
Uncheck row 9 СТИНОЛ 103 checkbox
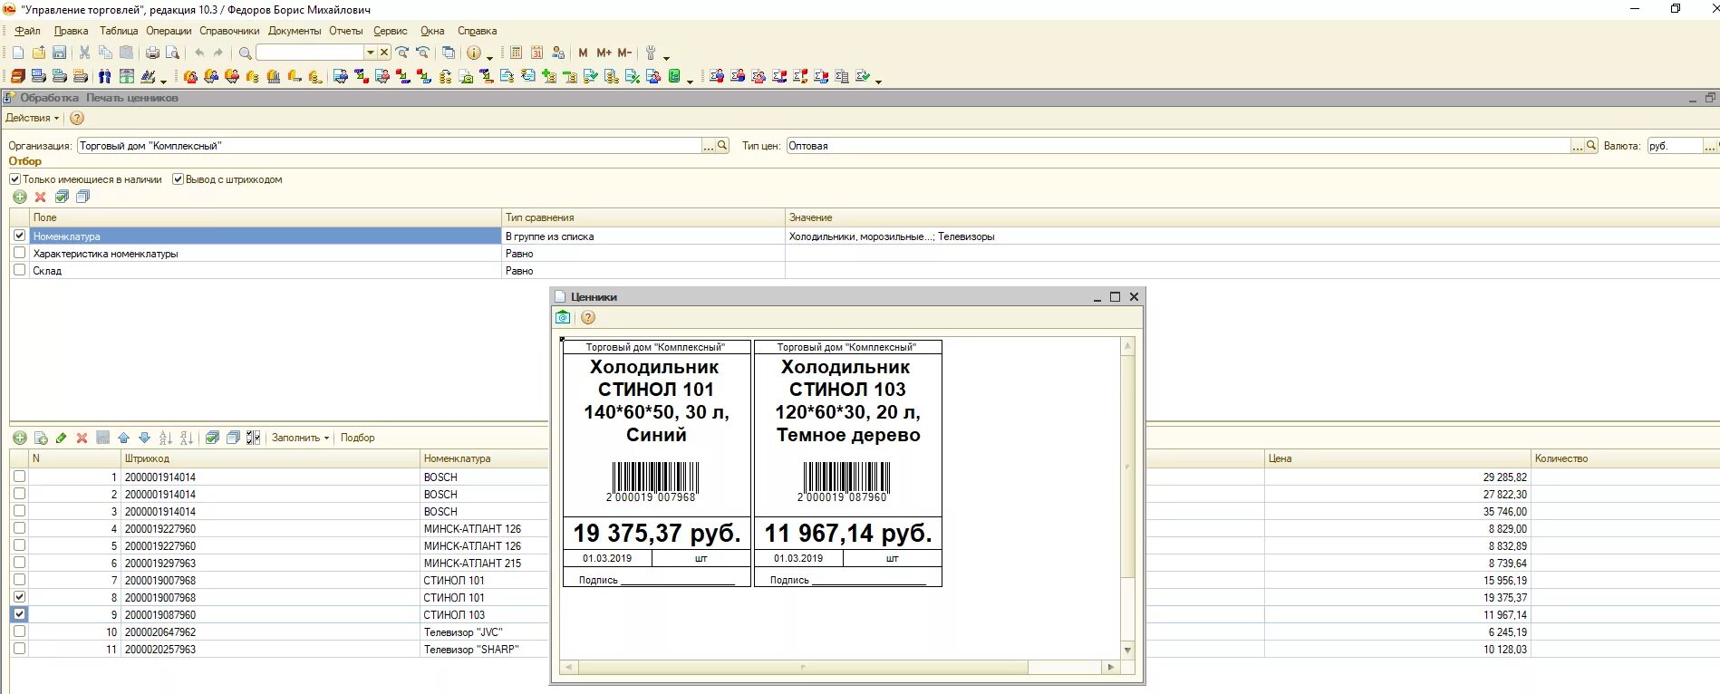pos(20,614)
